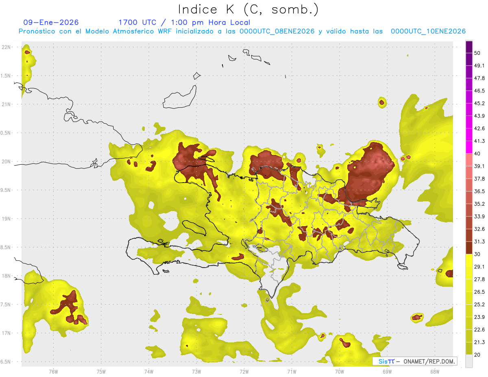Click the 29.1 legend label
This screenshot has height=377, width=488.
point(479,267)
